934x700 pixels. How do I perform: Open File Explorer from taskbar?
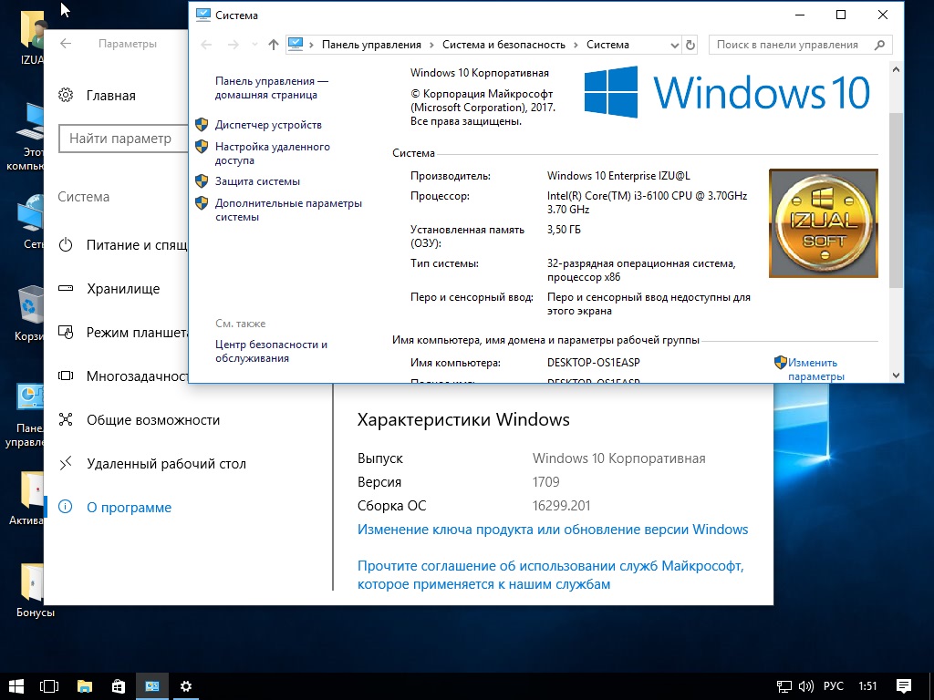coord(85,686)
